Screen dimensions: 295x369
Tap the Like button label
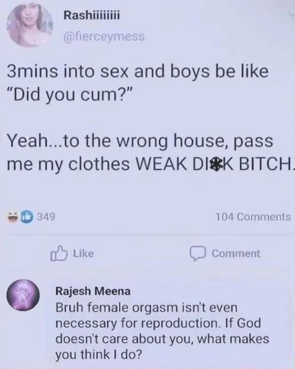point(84,254)
